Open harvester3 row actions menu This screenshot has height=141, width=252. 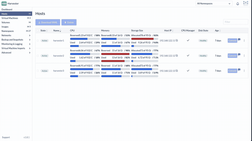(244, 71)
